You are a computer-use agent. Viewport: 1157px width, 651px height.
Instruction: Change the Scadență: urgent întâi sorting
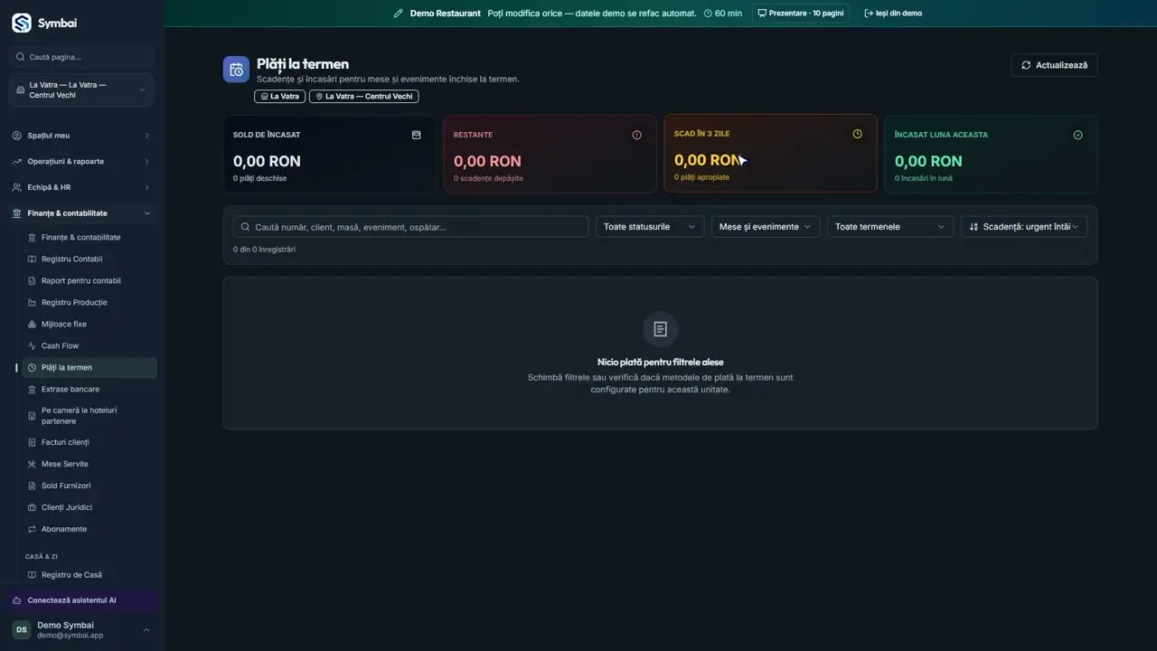[x=1024, y=227]
